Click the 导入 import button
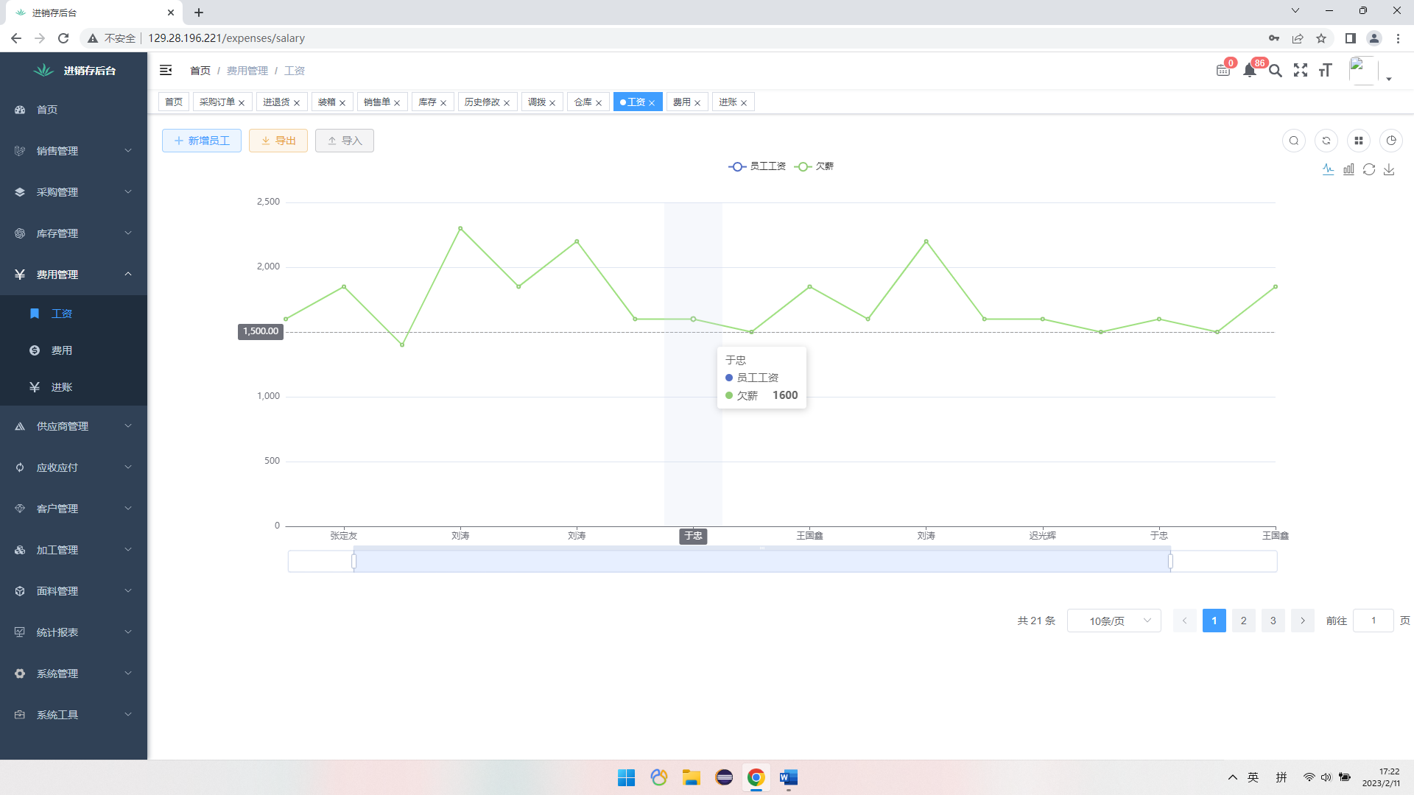This screenshot has height=795, width=1414. coord(345,141)
